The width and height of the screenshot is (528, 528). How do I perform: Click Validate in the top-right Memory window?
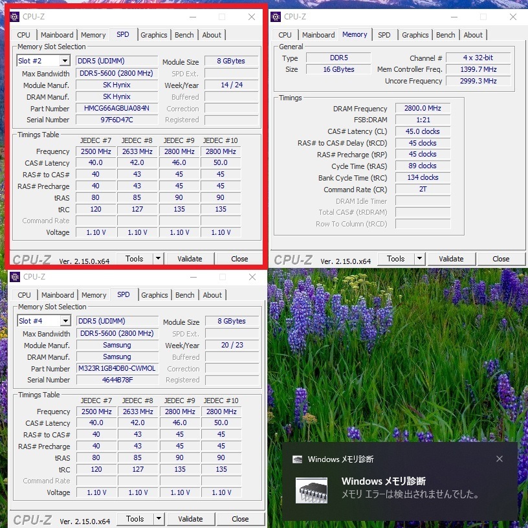(x=451, y=259)
